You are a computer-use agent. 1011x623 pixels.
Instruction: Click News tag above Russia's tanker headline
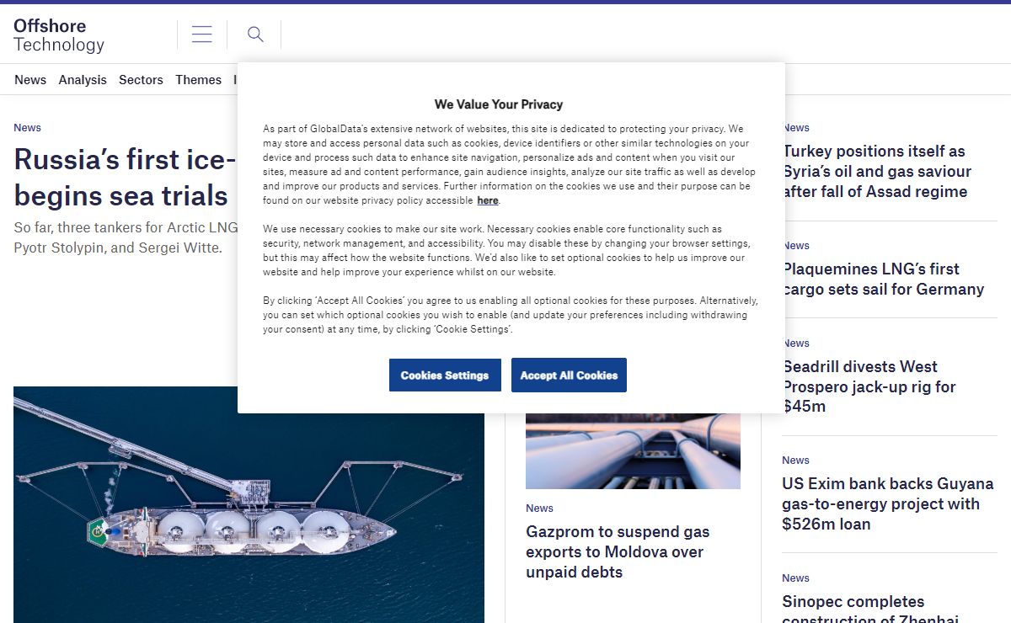27,128
